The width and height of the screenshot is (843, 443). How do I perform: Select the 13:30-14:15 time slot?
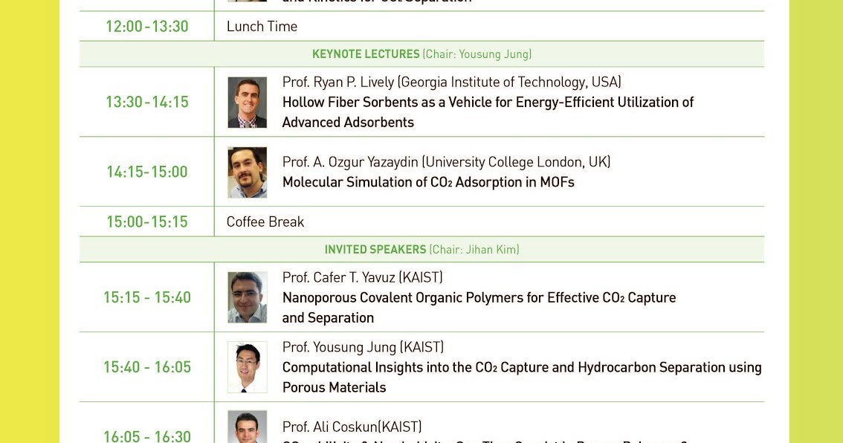[x=147, y=102]
